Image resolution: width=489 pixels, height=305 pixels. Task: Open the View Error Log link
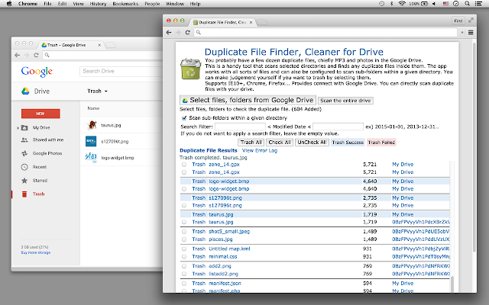pos(260,151)
